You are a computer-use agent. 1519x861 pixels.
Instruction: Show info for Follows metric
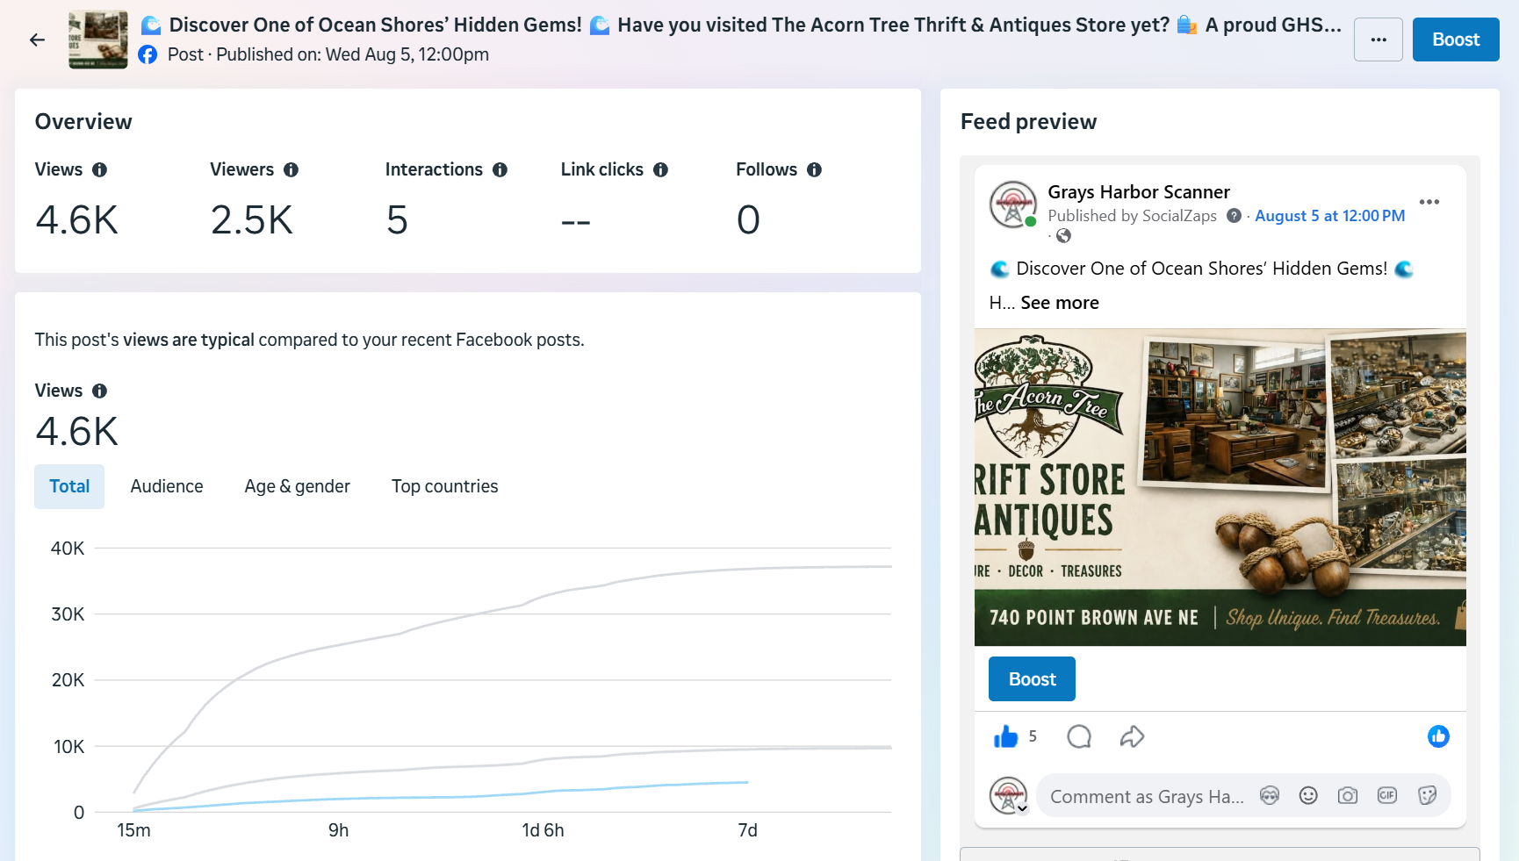pos(814,169)
